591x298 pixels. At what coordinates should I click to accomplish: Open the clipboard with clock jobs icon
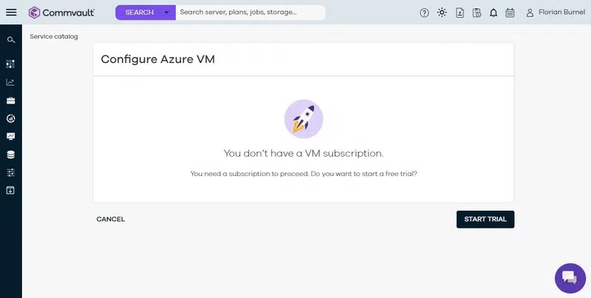pos(476,13)
